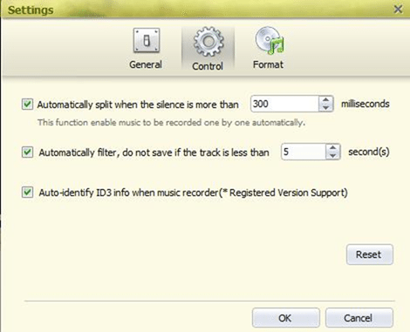This screenshot has width=410, height=332.
Task: Click the Auto-identify ID3 info label text
Action: (x=193, y=193)
